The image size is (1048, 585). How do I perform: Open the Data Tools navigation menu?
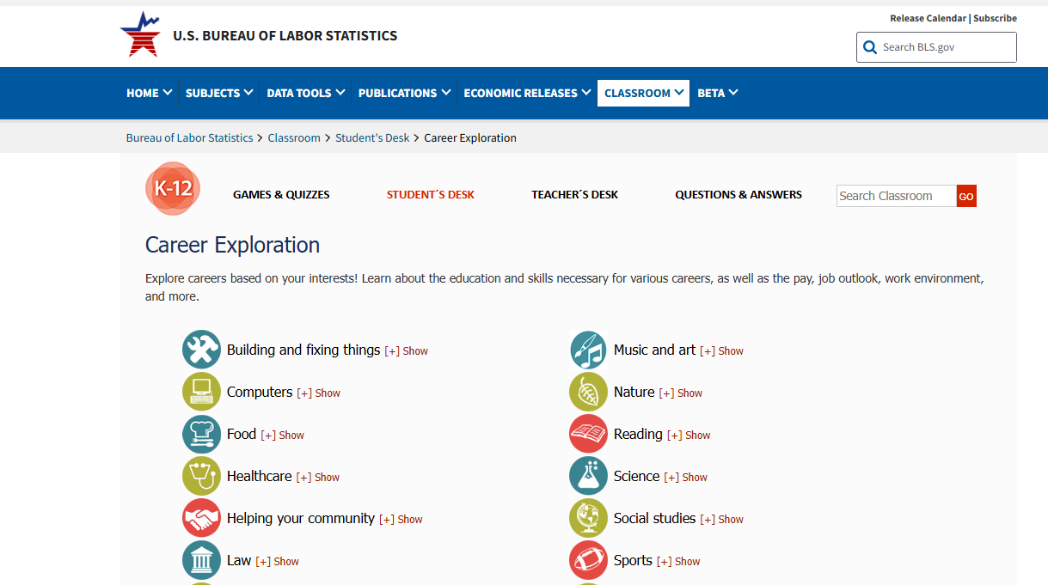305,93
